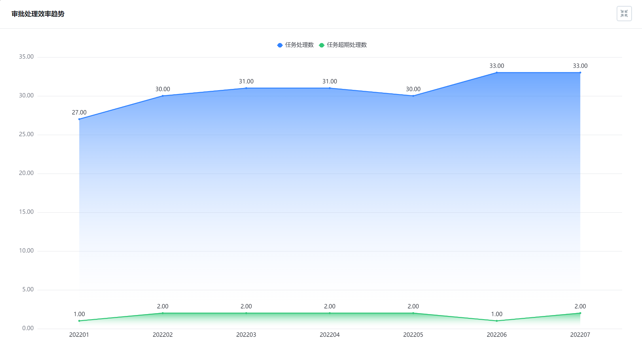This screenshot has height=345, width=642.
Task: Click the 31.00 data point for 202203
Action: (246, 88)
